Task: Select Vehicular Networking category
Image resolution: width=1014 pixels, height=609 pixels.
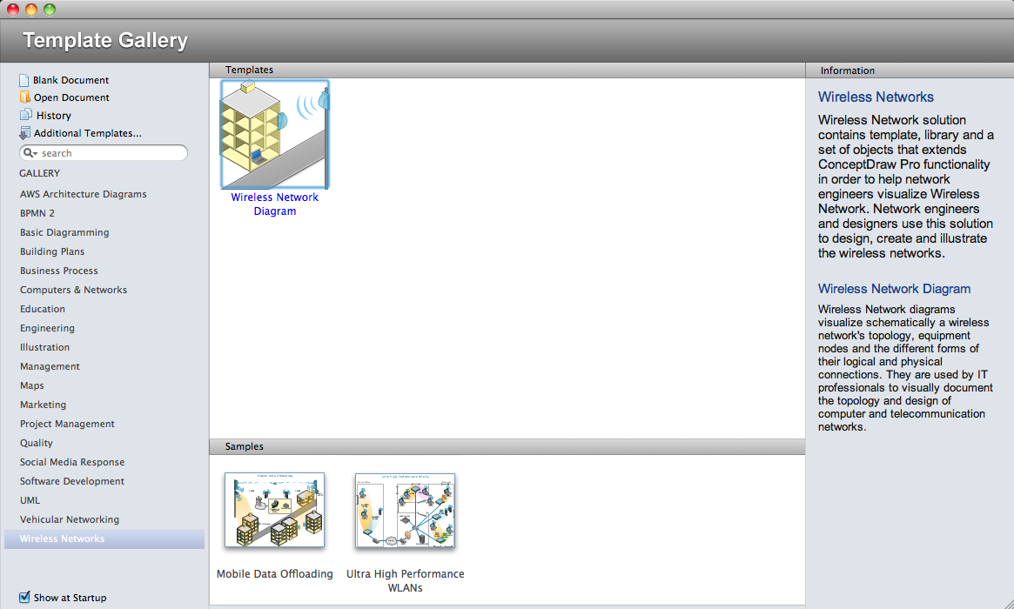Action: point(69,519)
